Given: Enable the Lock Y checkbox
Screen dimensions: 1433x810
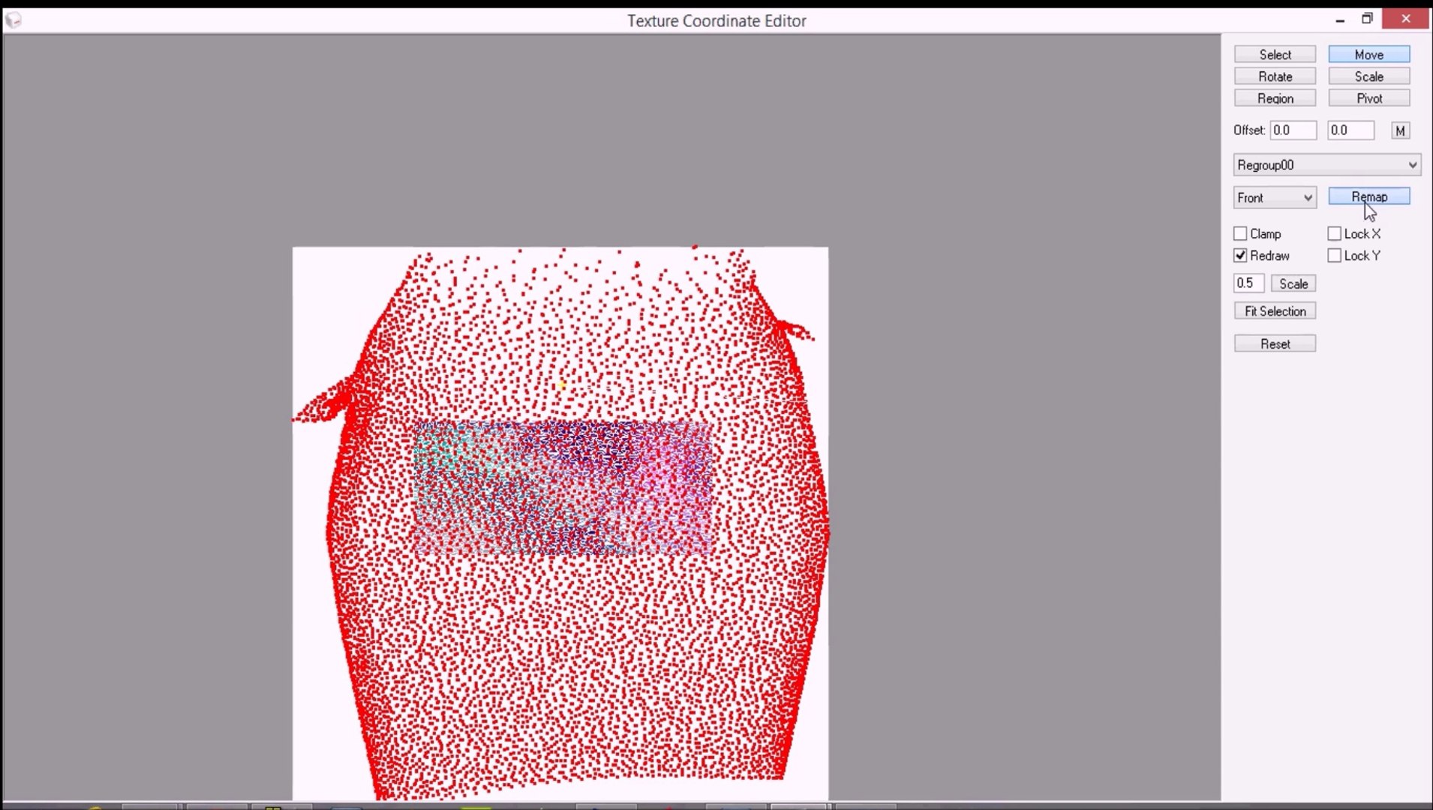Looking at the screenshot, I should pos(1334,256).
